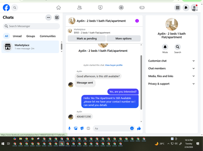Click chat list scroll down arrow
Screen dimensions: 203x151
point(61,51)
